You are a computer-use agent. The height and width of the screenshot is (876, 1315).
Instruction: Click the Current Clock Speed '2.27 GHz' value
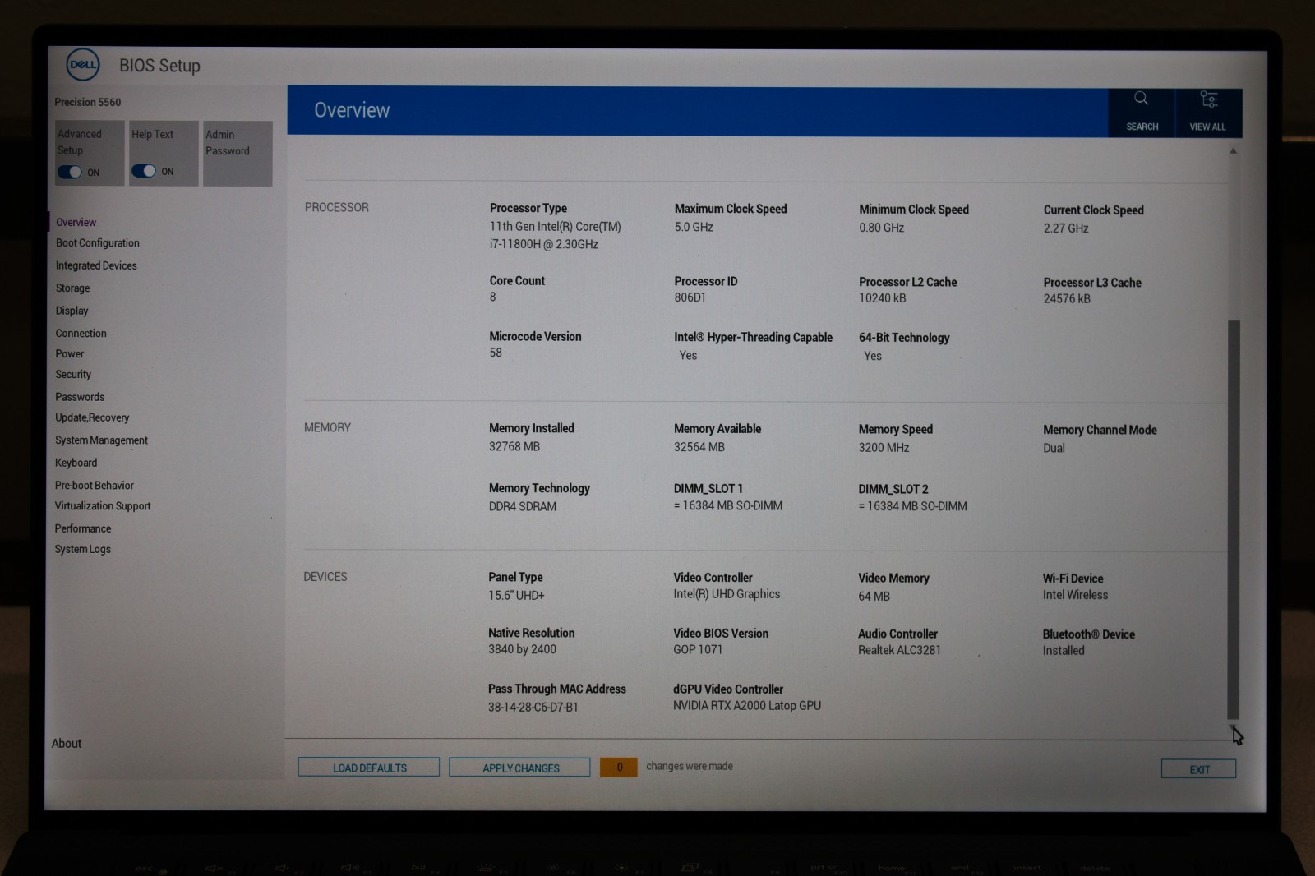tap(1066, 228)
